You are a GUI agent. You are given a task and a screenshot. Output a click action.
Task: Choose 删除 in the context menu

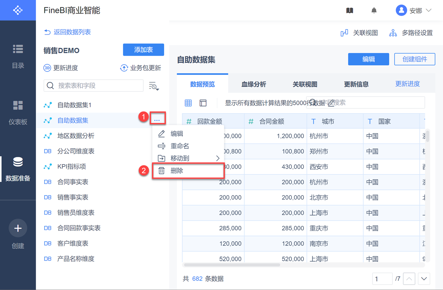(188, 171)
